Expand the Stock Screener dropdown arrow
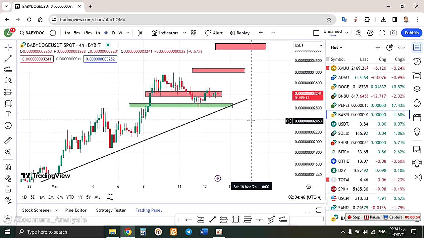 tap(56, 210)
